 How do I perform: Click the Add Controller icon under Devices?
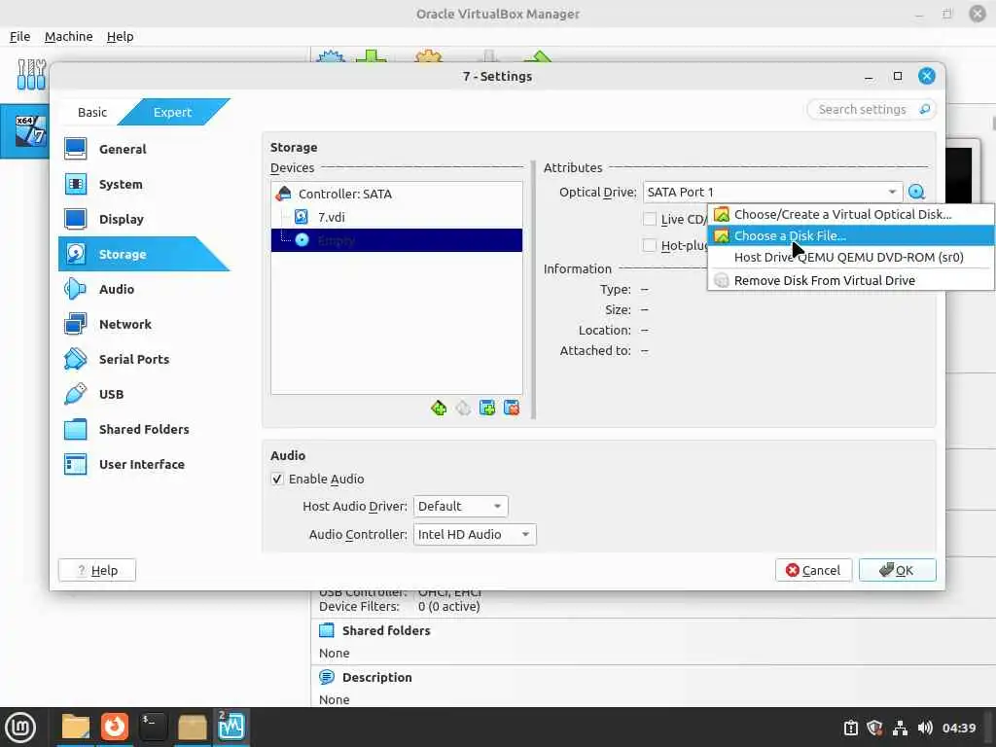[x=439, y=408]
